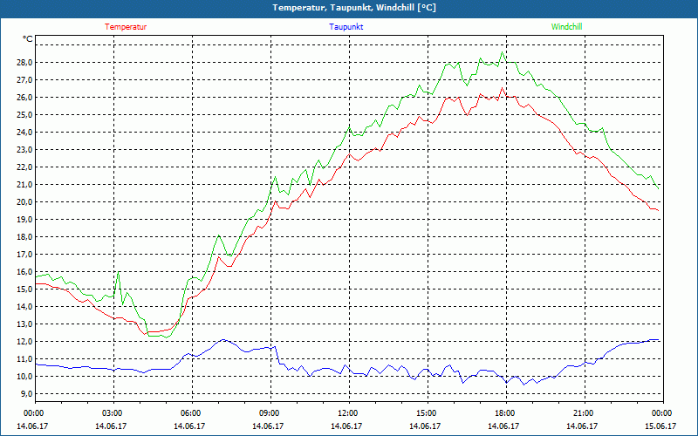Click the 15:00 time axis label
This screenshot has width=698, height=436.
point(428,413)
